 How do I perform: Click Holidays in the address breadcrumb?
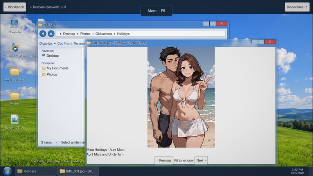(123, 34)
